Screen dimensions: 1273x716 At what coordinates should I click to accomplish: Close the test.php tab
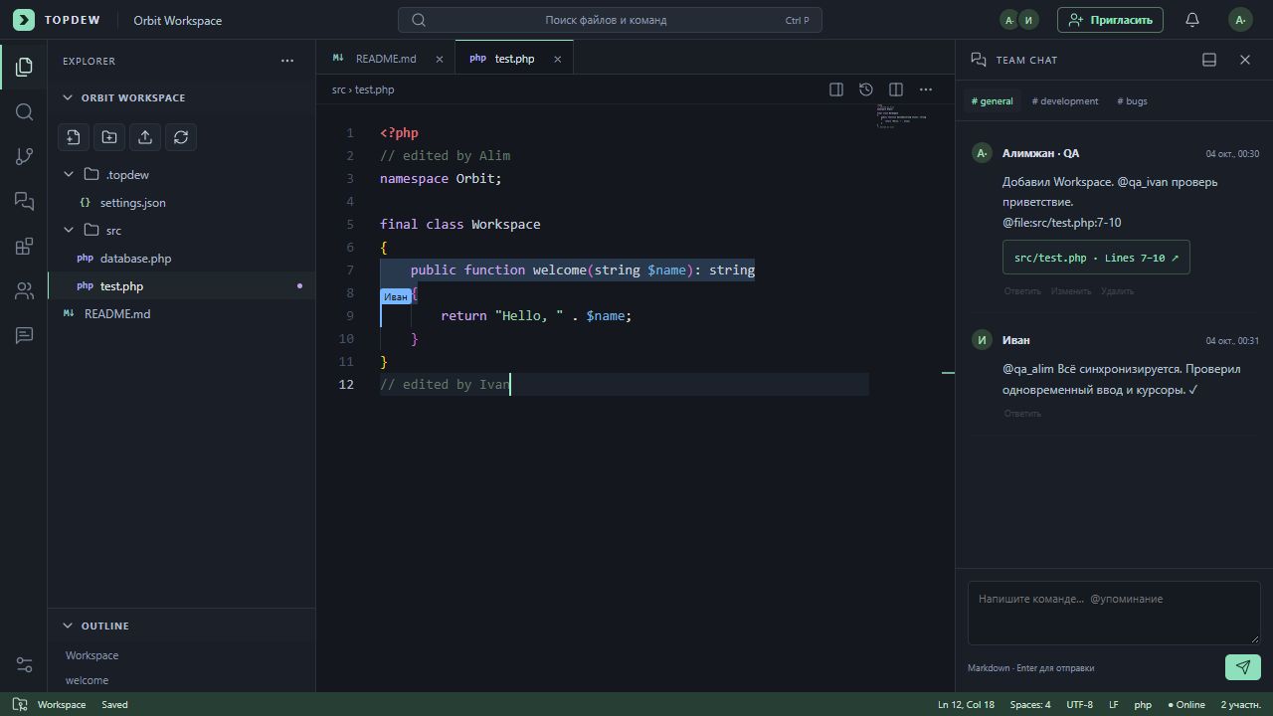click(557, 59)
